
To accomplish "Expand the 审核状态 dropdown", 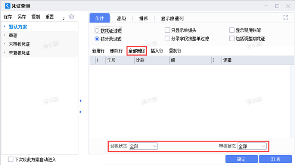I will point(252,146).
